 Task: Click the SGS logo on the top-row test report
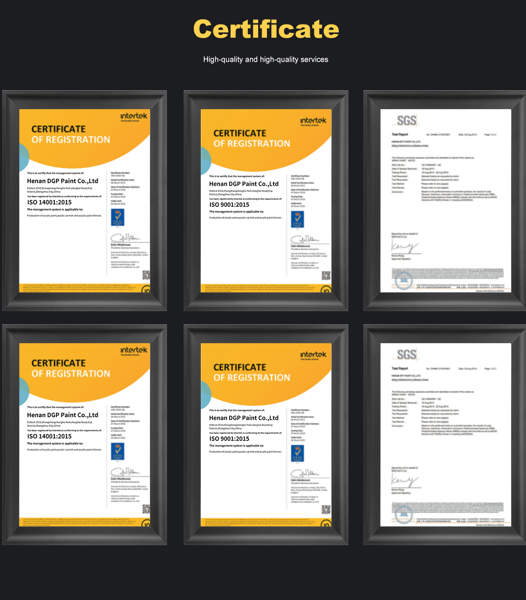(407, 121)
